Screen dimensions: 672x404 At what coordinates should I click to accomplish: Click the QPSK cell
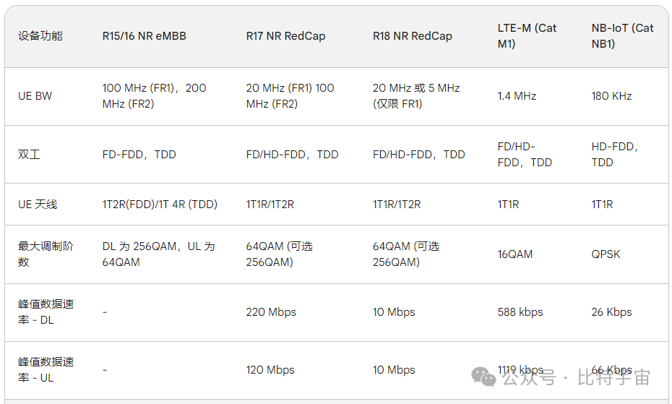point(606,254)
